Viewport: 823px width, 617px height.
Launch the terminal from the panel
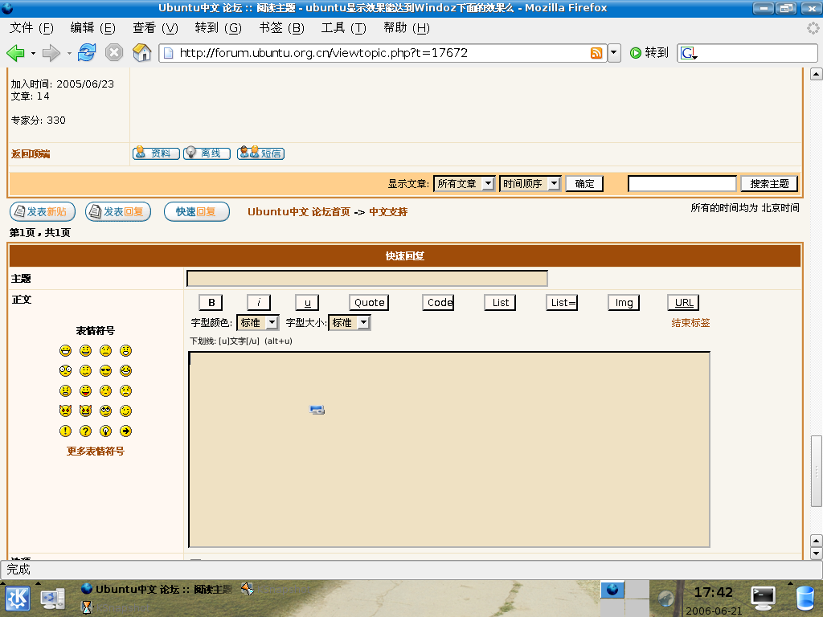[x=764, y=599]
